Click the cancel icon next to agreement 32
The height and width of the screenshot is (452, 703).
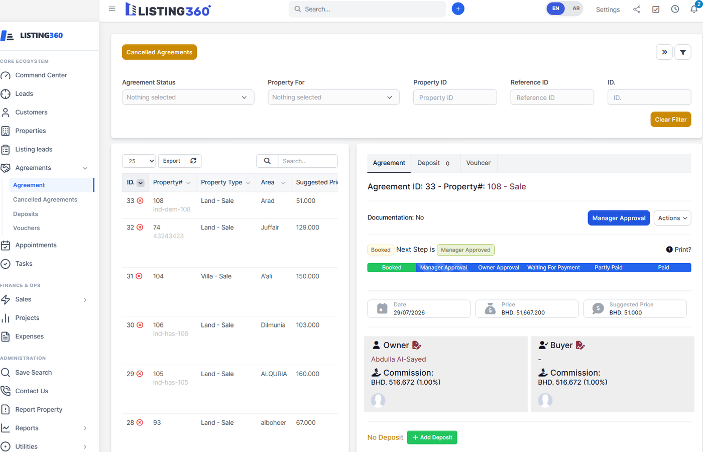140,228
